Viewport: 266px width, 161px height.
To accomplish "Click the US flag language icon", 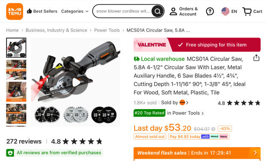I will pos(225,11).
